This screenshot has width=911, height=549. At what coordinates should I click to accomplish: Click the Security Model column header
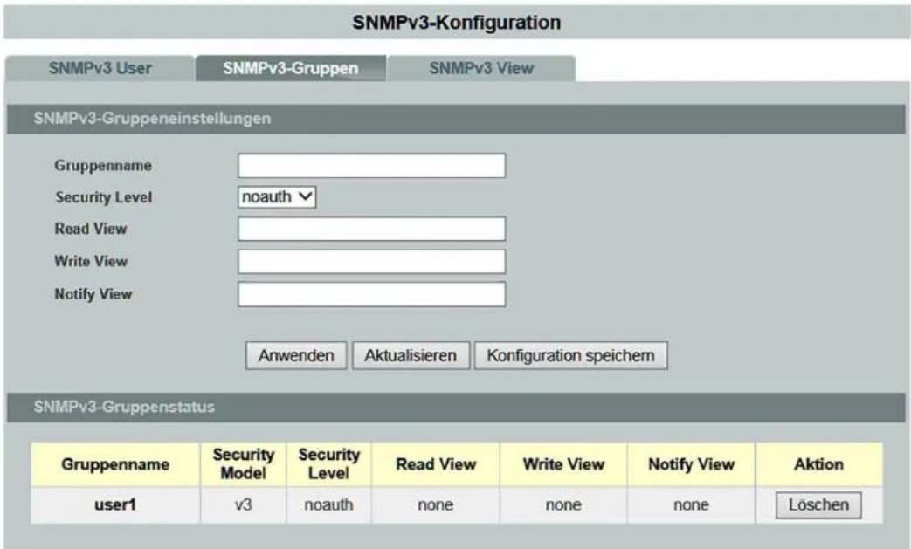pyautogui.click(x=243, y=464)
